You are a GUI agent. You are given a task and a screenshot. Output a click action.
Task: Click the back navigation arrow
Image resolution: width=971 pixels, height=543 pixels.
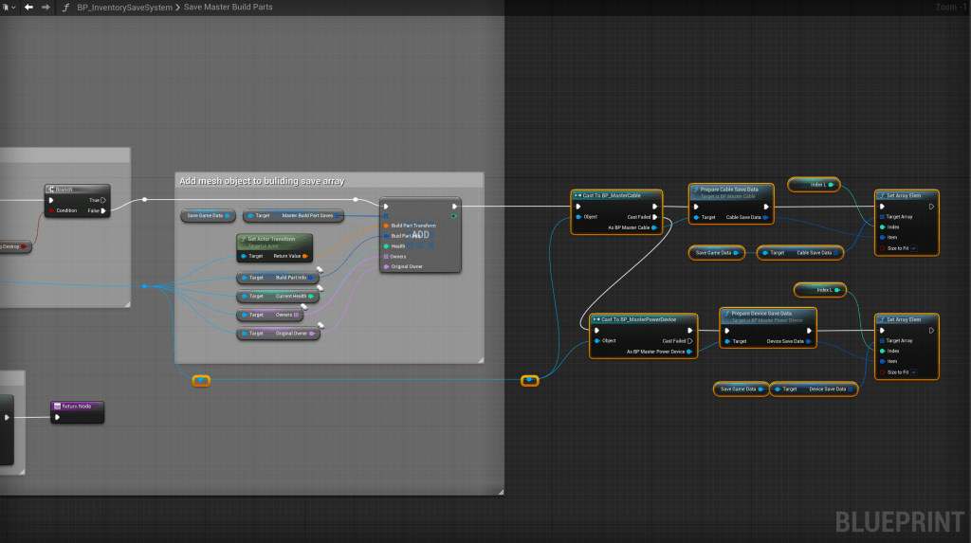coord(29,7)
